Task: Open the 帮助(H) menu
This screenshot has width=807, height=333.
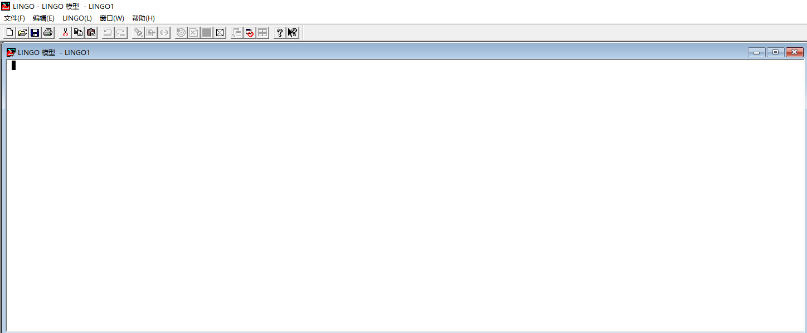Action: click(x=143, y=18)
